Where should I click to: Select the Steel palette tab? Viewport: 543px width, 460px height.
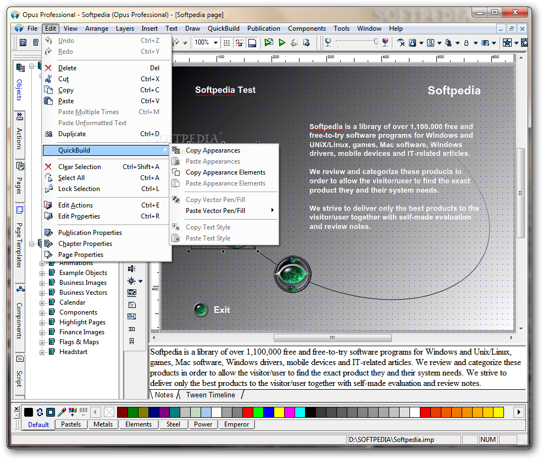click(173, 424)
